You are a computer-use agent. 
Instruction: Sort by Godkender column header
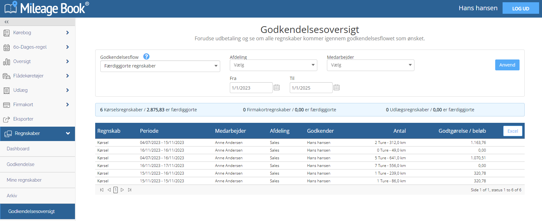[320, 131]
